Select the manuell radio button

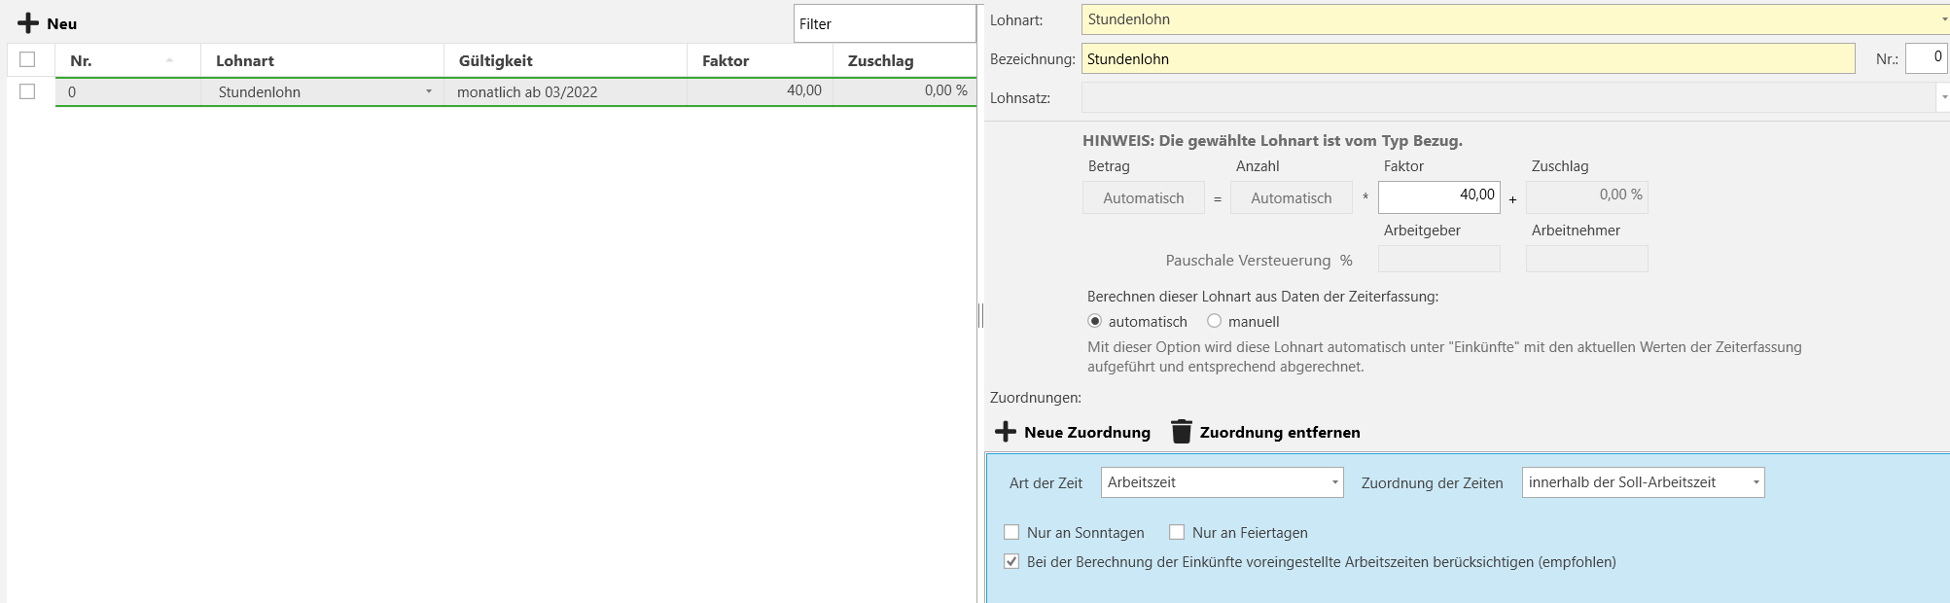click(1214, 321)
